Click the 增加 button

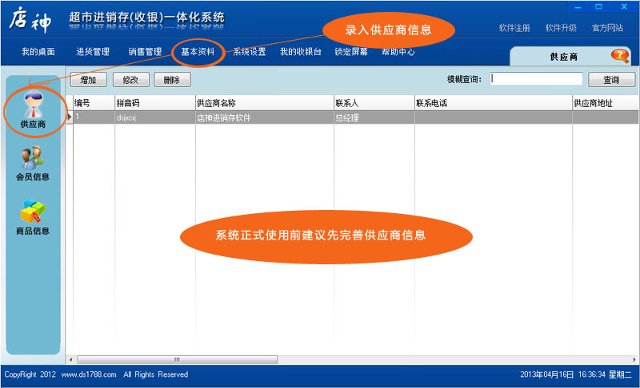(89, 80)
